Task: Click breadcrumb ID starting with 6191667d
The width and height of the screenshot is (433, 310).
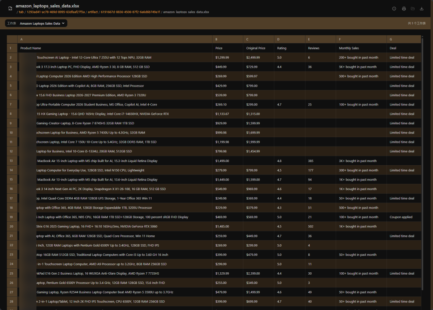Action: [130, 12]
